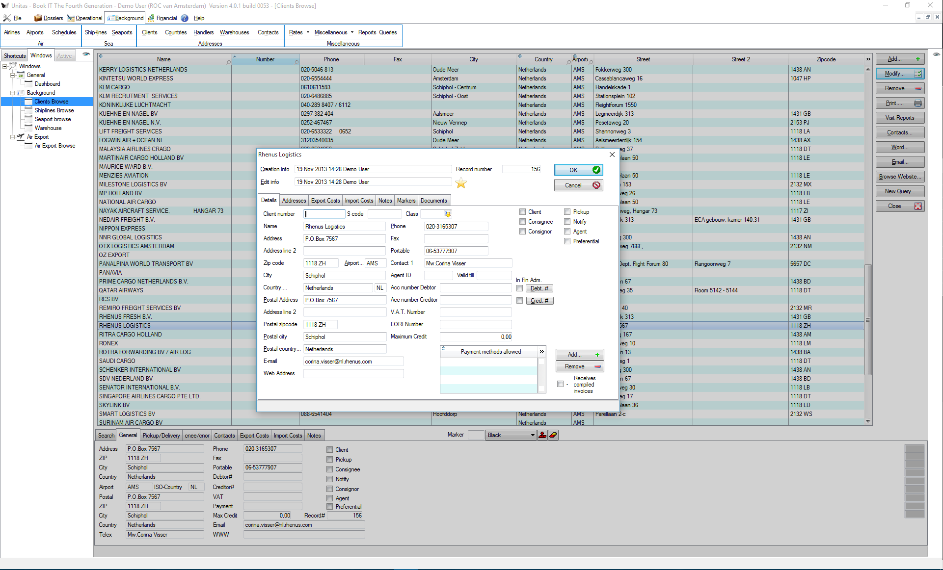Image resolution: width=943 pixels, height=570 pixels.
Task: Tick the Consignor checkbox in the dialog
Action: (x=523, y=232)
